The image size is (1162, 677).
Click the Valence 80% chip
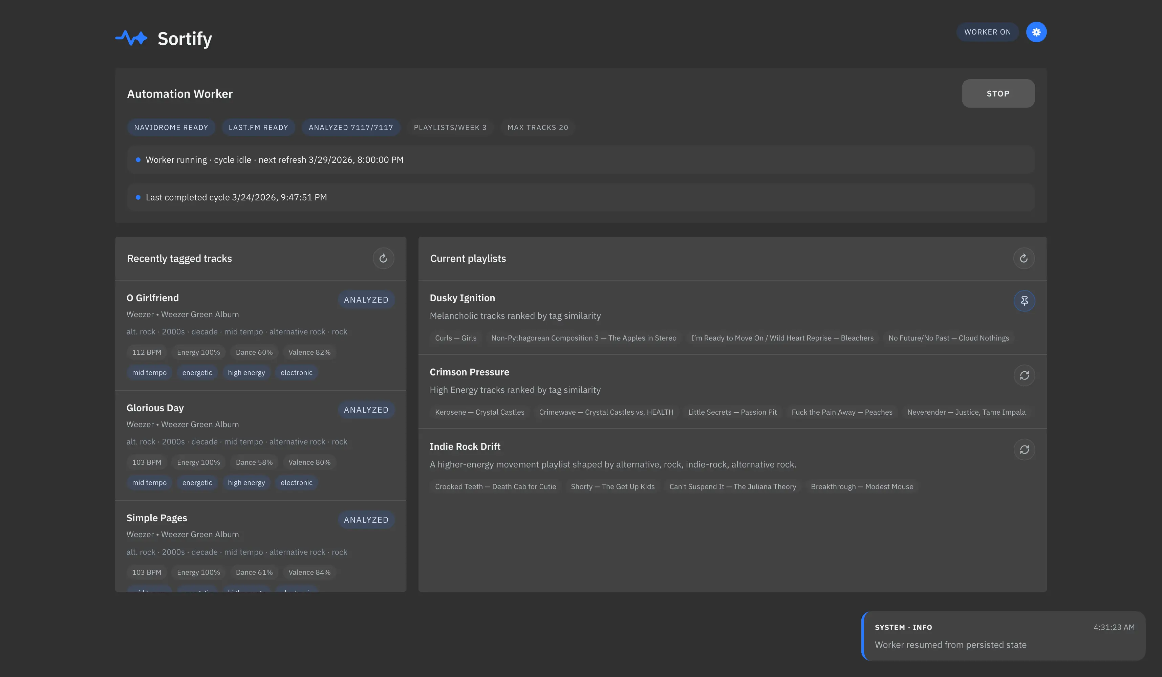(x=309, y=462)
